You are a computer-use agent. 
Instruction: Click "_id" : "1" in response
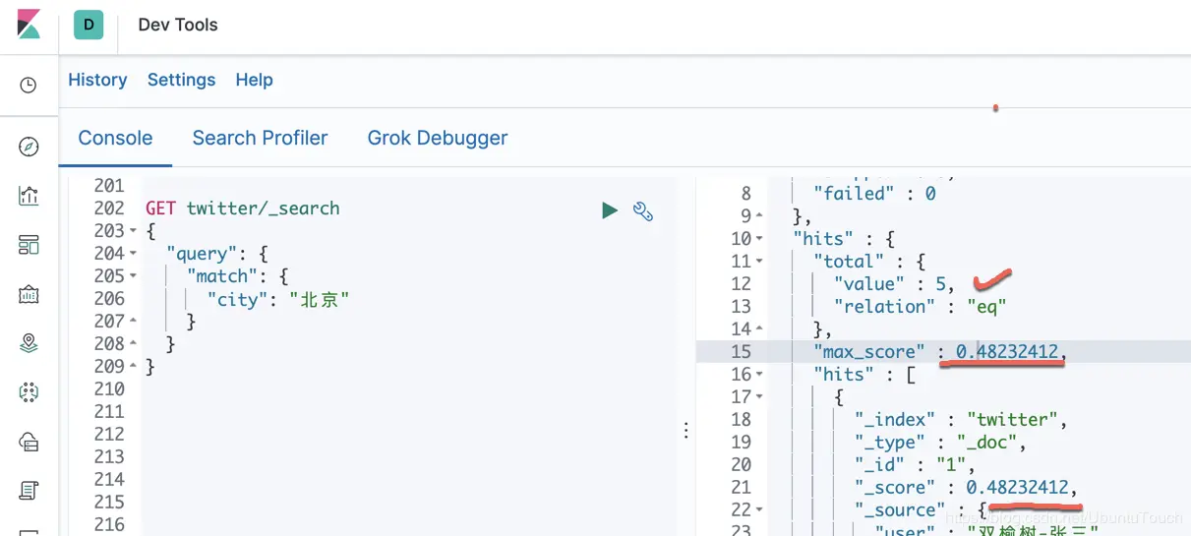pyautogui.click(x=915, y=465)
